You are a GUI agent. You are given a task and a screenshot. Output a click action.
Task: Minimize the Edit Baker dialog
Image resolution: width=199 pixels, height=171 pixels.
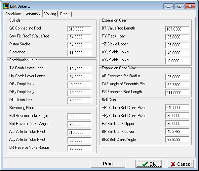pyautogui.click(x=169, y=6)
